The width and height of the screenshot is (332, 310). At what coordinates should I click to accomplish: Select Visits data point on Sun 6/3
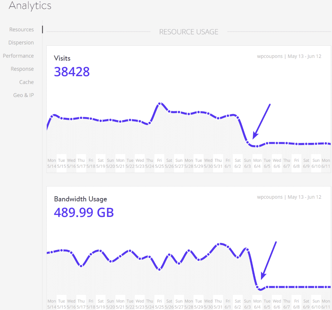[248, 142]
